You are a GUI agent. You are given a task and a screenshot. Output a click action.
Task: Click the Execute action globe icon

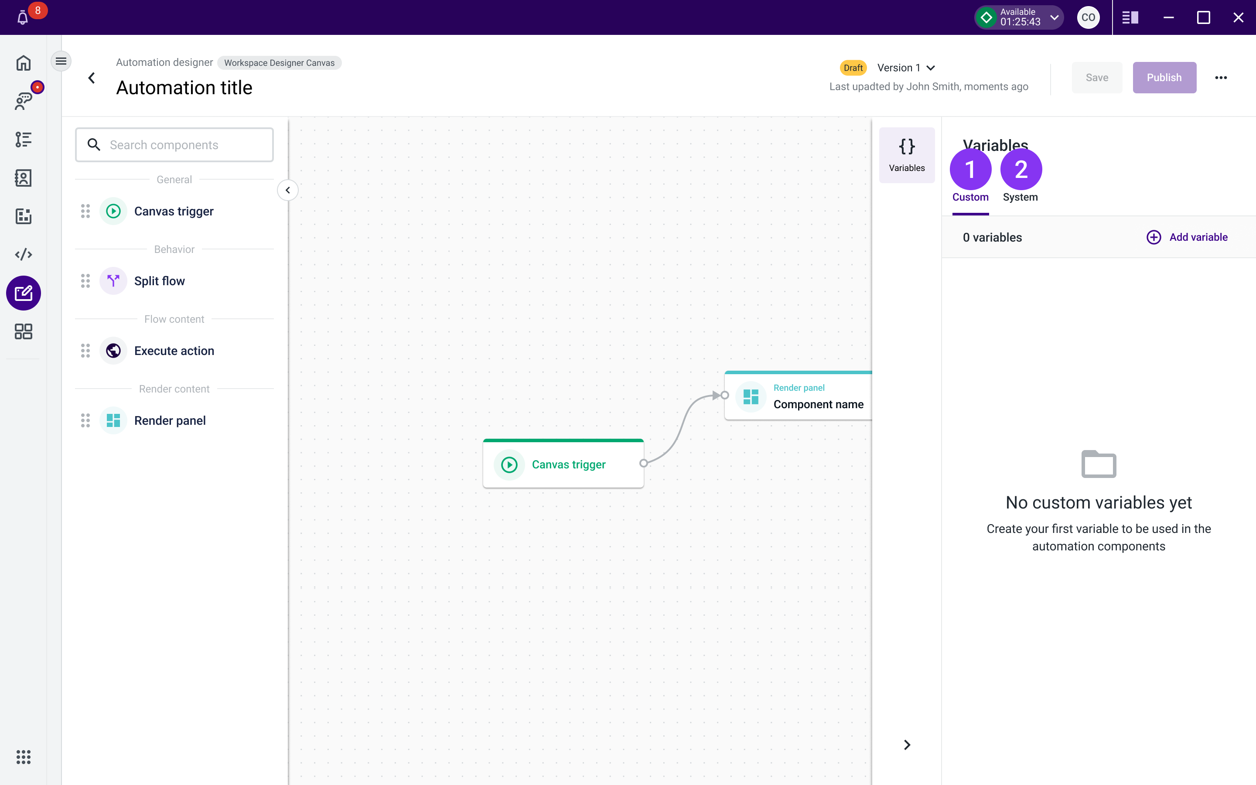click(x=113, y=351)
